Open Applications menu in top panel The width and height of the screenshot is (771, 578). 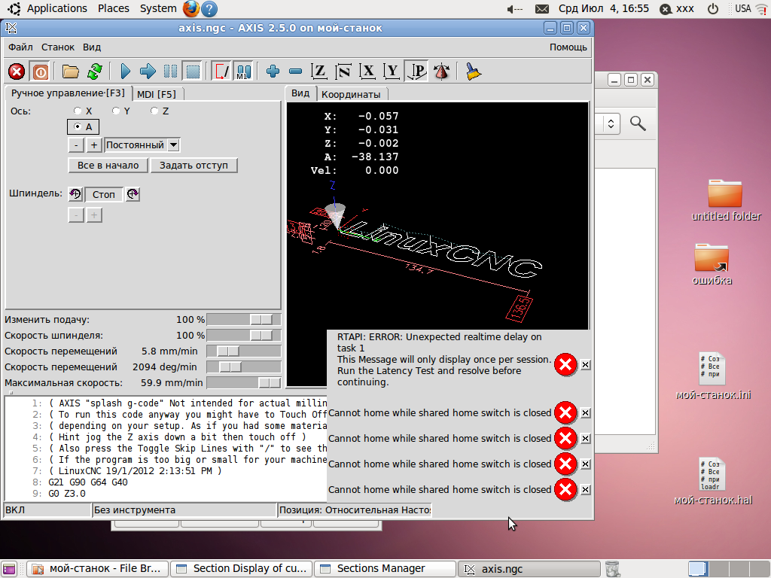pos(56,8)
